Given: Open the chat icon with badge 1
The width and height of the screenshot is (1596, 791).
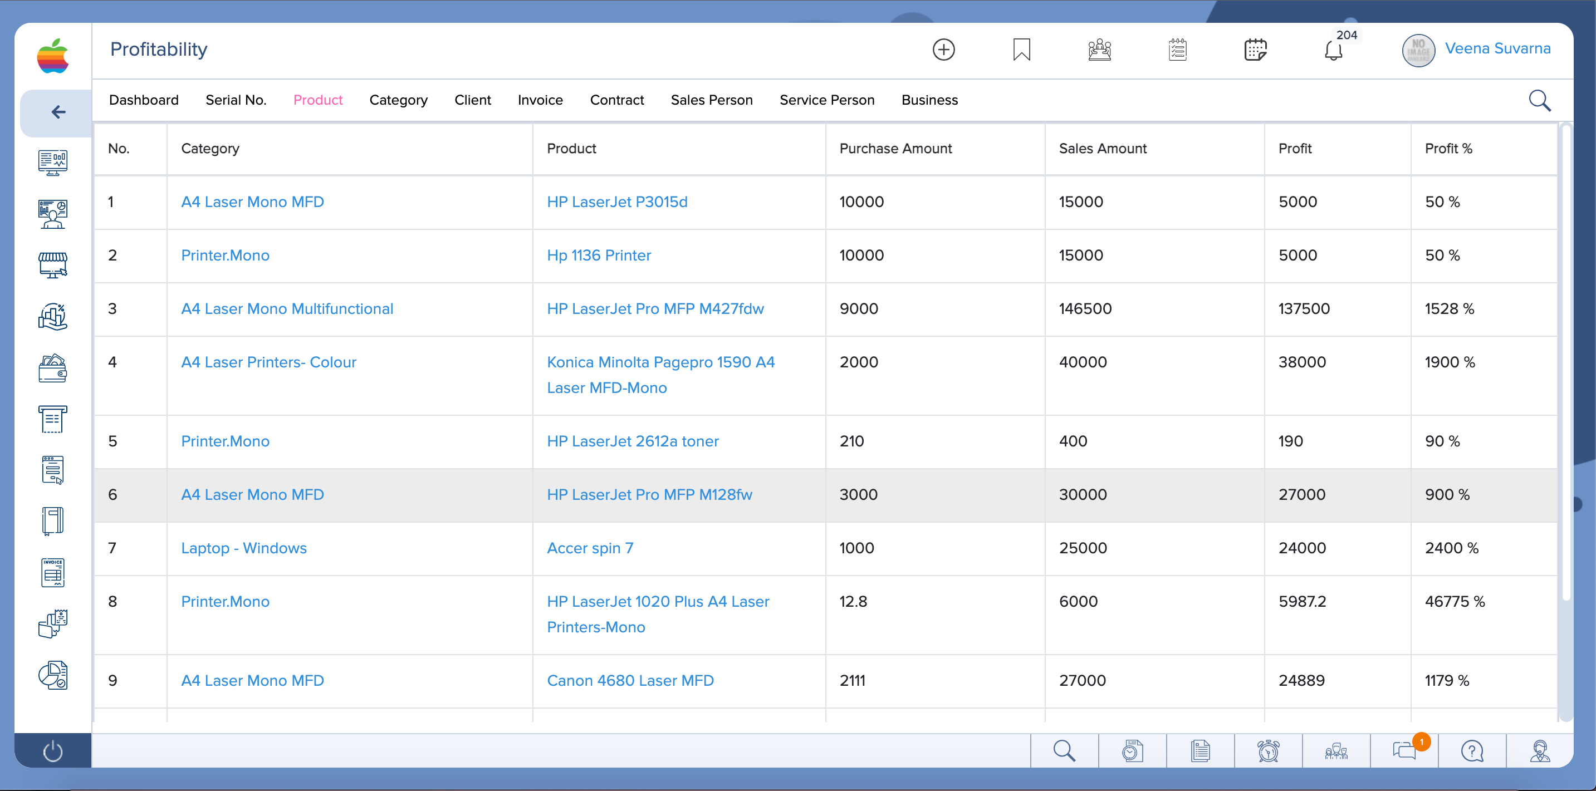Looking at the screenshot, I should (1404, 751).
